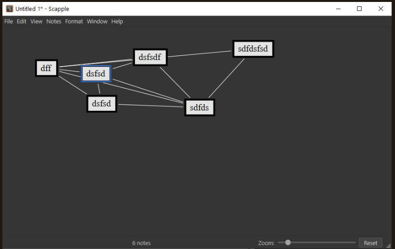Viewport: 395px width, 249px height.
Task: Open the Edit menu
Action: point(21,21)
